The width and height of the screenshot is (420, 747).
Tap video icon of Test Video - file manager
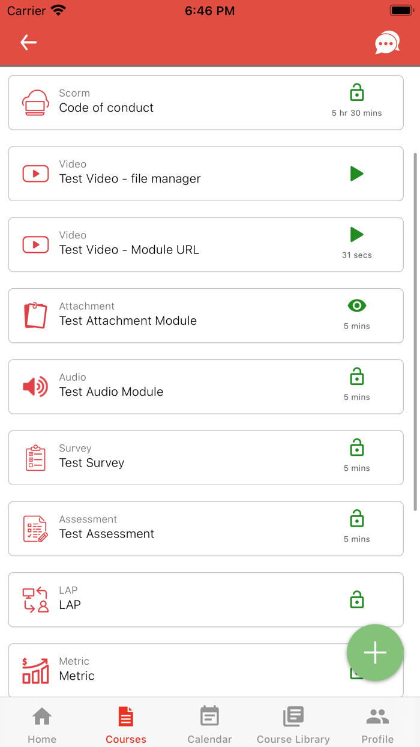35,174
